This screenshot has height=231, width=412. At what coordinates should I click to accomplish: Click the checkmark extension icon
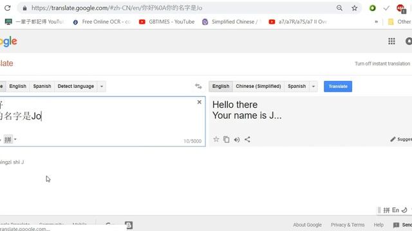click(386, 8)
